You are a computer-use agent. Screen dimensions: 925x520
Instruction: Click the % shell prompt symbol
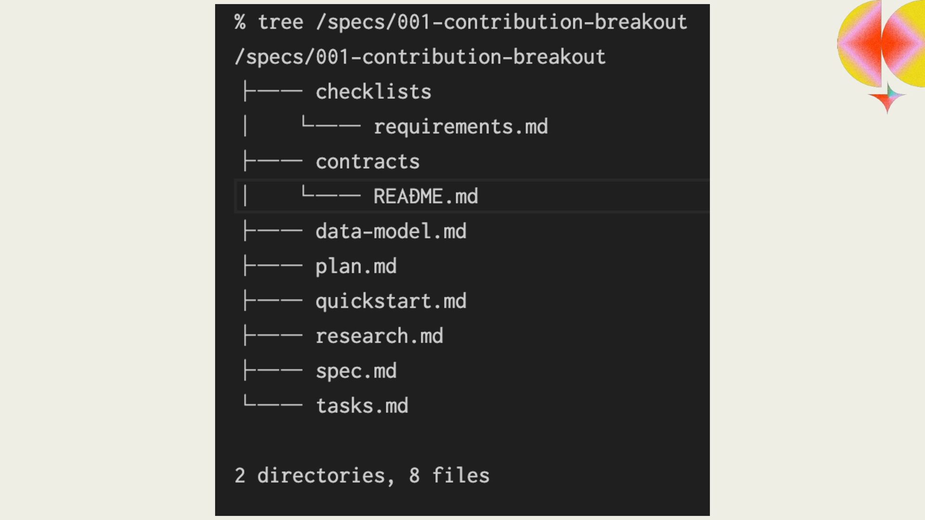(240, 22)
